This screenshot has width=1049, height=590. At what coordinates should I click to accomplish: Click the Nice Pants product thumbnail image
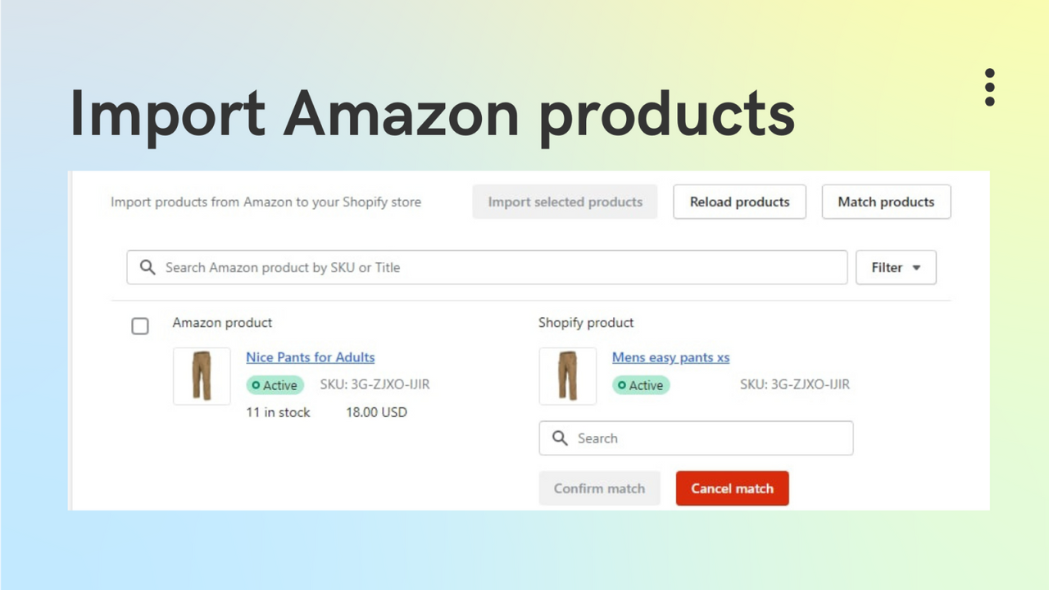201,376
